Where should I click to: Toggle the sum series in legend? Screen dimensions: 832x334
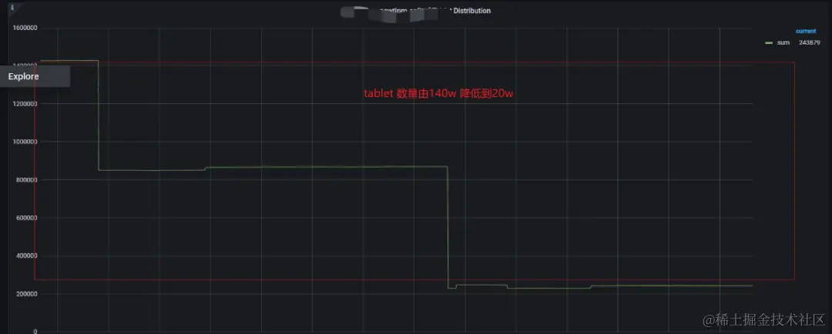pyautogui.click(x=783, y=42)
